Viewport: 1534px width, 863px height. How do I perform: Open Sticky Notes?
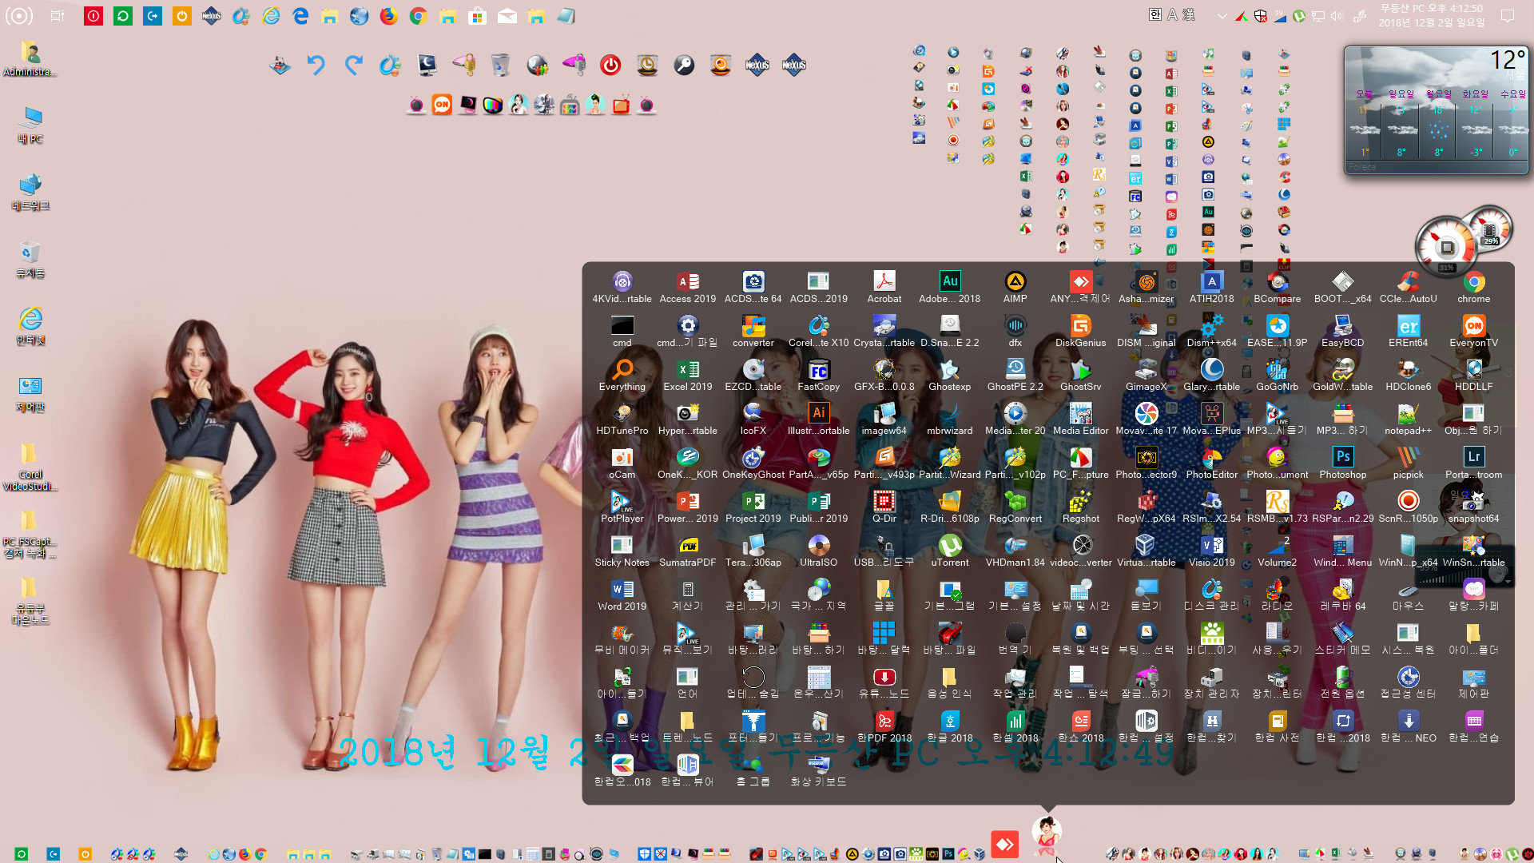(622, 551)
